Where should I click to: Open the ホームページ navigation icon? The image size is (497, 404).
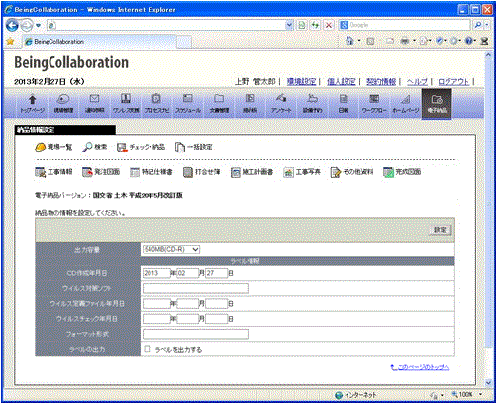(405, 104)
